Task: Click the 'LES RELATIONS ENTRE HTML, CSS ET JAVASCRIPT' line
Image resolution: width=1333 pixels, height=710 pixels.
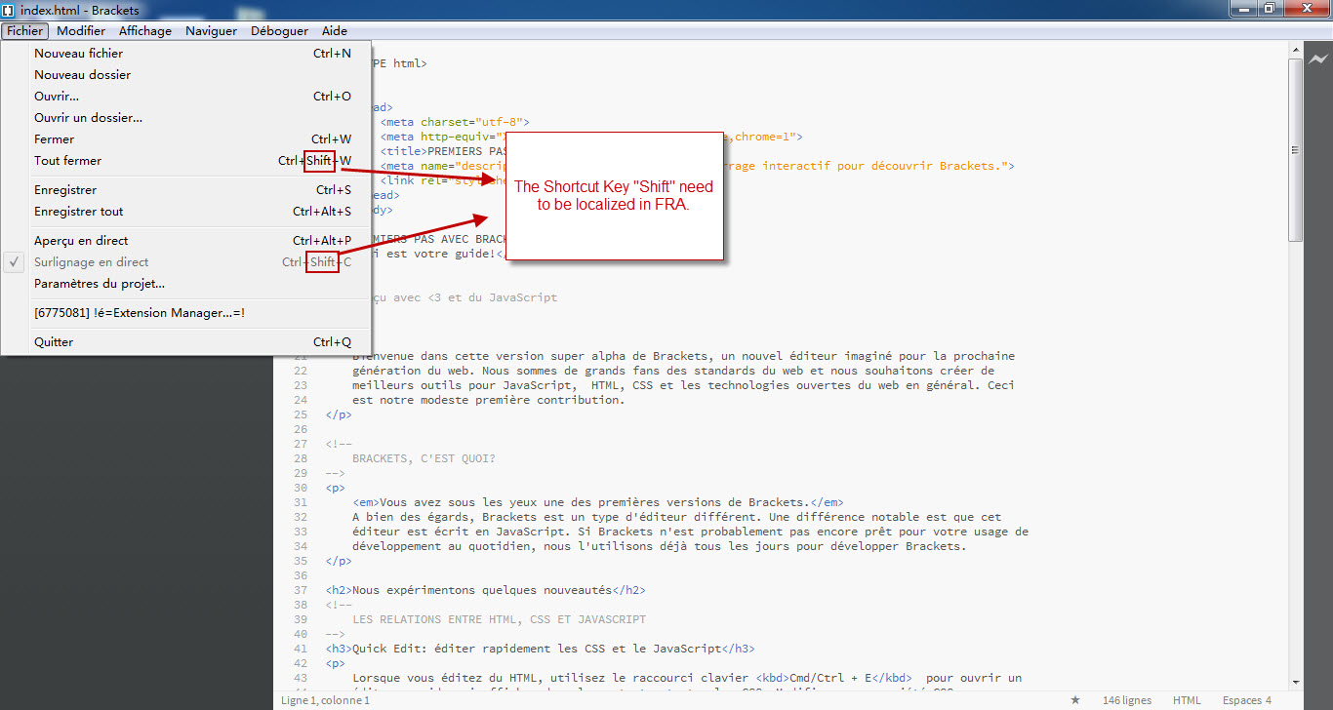Action: click(x=499, y=619)
